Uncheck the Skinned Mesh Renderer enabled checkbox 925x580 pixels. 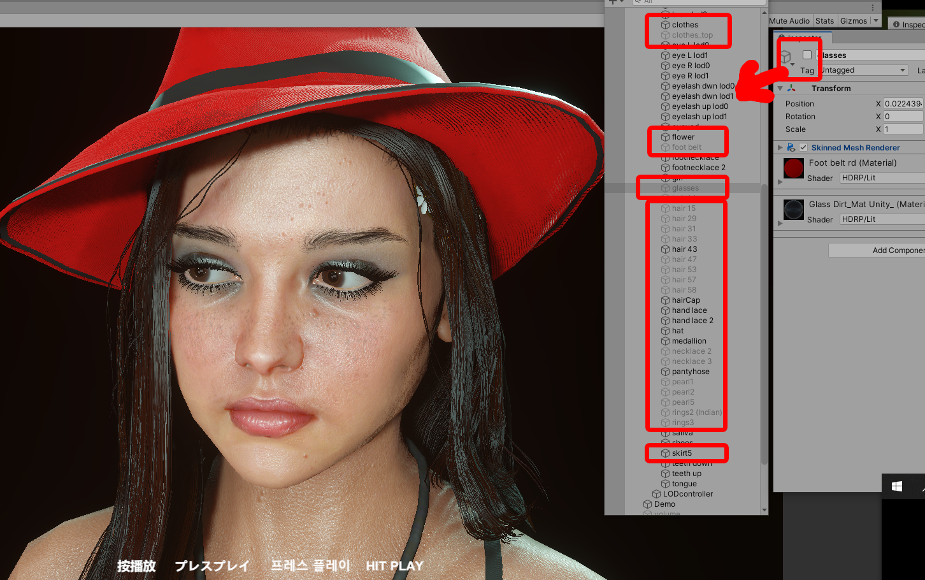(803, 147)
